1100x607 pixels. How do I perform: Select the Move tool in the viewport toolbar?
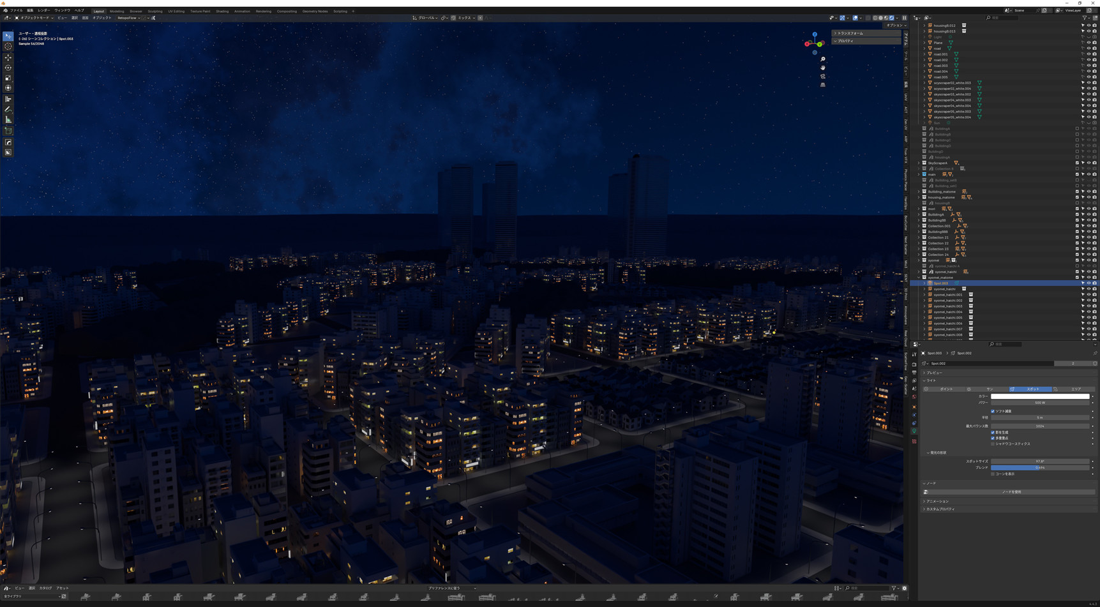click(x=8, y=57)
